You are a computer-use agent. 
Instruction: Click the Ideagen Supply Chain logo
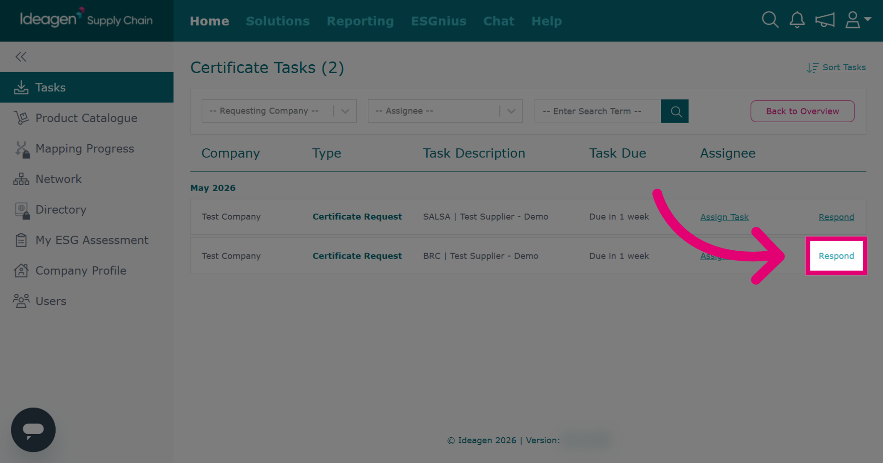point(86,18)
